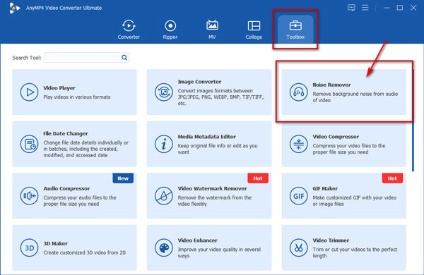Click the search magnifier button

click(124, 58)
